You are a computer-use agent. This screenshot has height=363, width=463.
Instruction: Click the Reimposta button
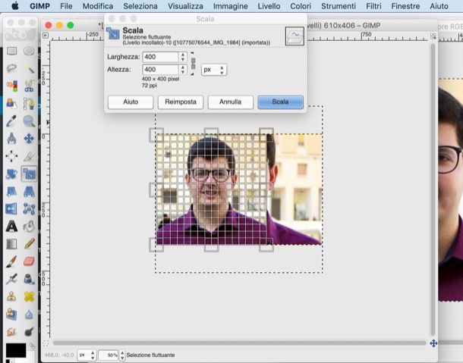(x=181, y=102)
